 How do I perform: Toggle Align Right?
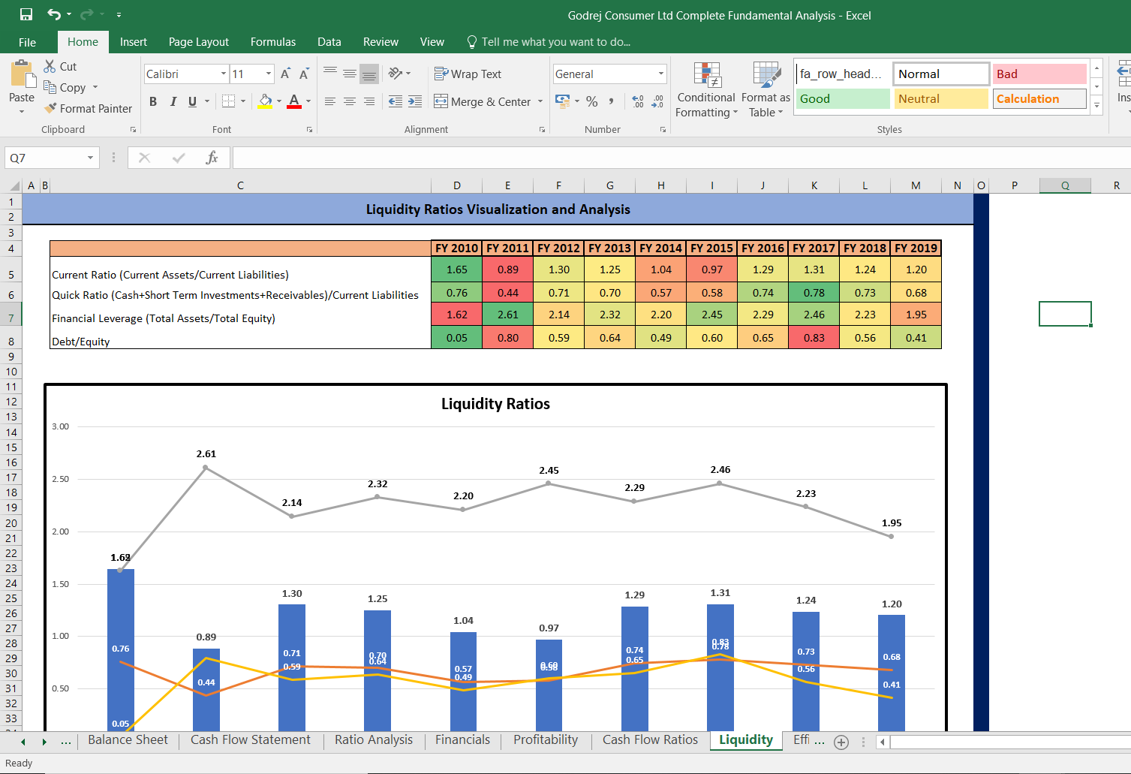click(x=369, y=101)
